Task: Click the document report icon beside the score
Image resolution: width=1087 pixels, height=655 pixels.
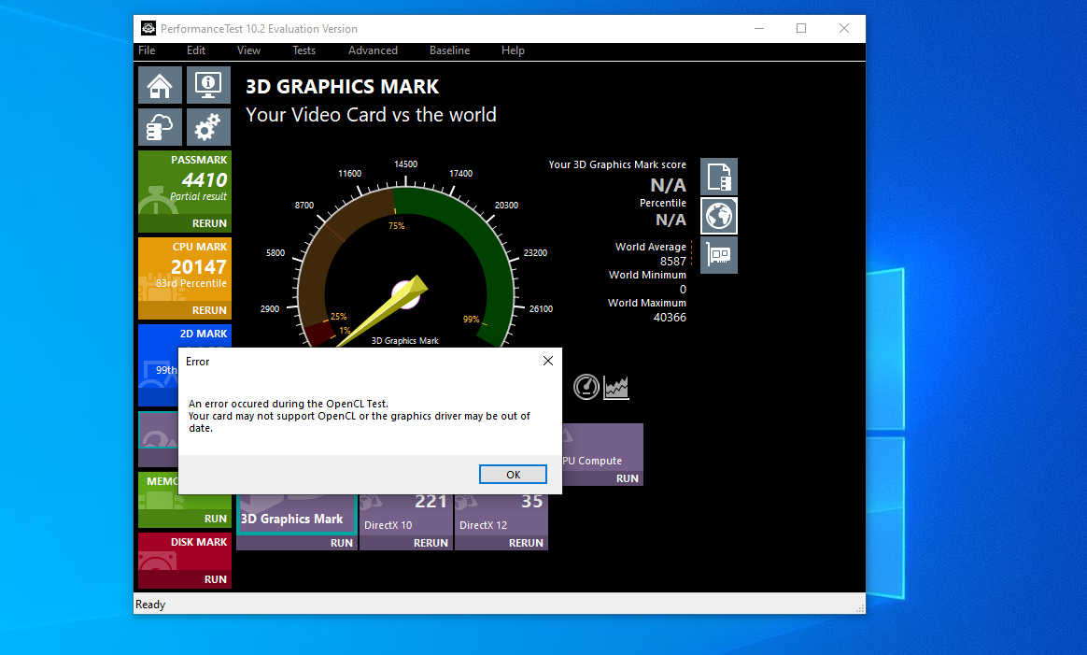Action: [719, 177]
